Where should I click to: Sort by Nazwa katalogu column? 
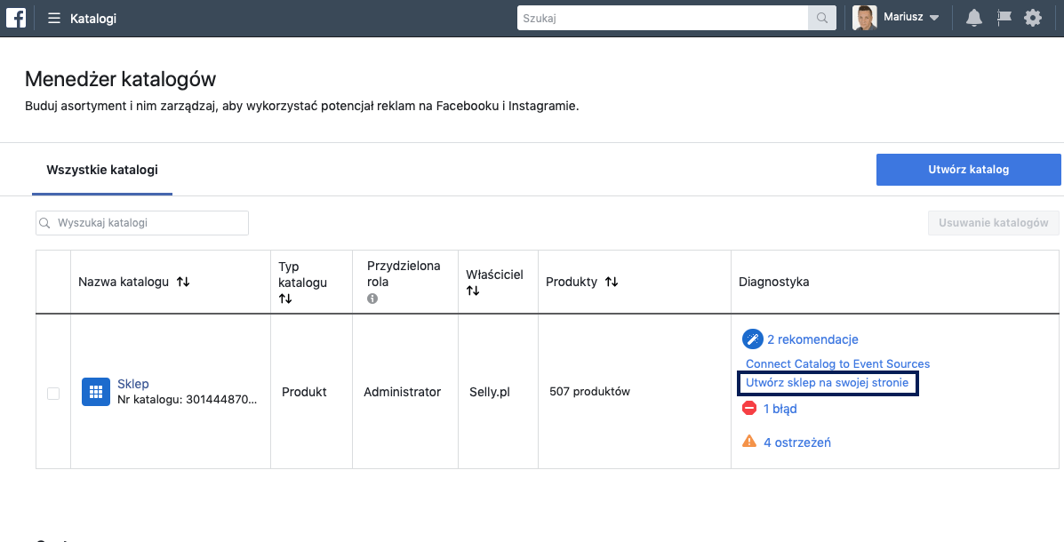pyautogui.click(x=183, y=282)
